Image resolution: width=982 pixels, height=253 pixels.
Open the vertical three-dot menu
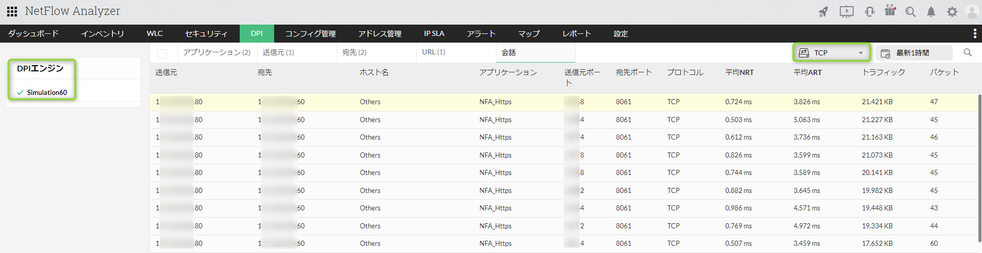pos(975,33)
